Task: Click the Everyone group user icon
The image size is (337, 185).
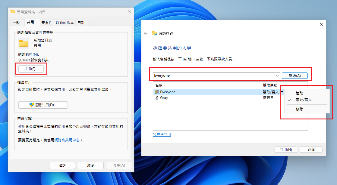Action: tap(157, 92)
